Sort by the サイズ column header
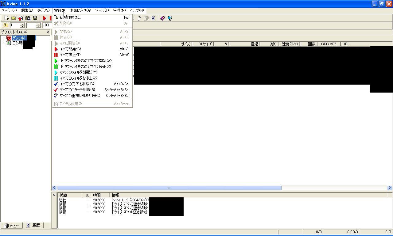The height and width of the screenshot is (236, 393). 176,44
